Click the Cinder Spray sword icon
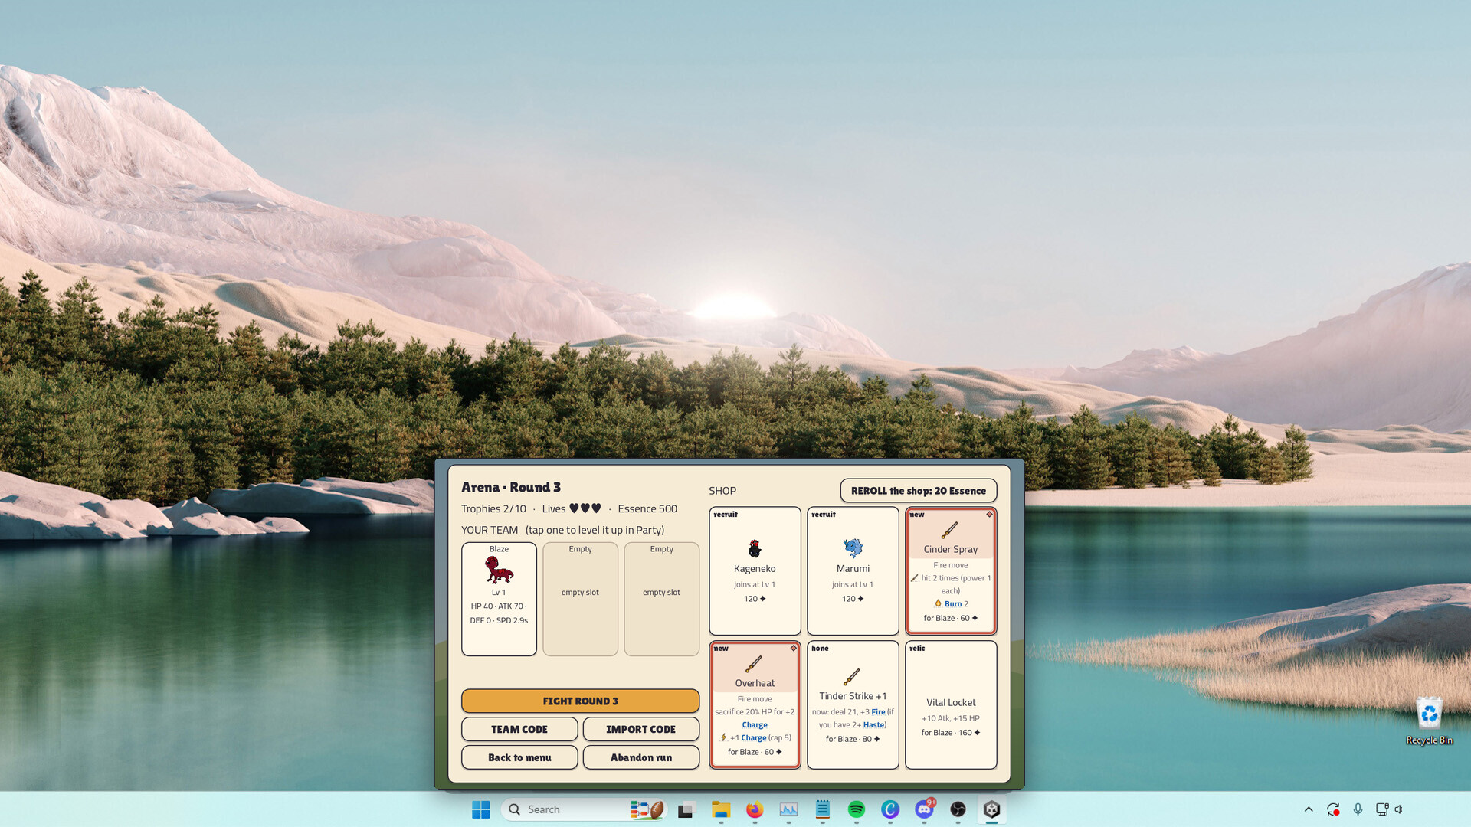 (x=950, y=530)
